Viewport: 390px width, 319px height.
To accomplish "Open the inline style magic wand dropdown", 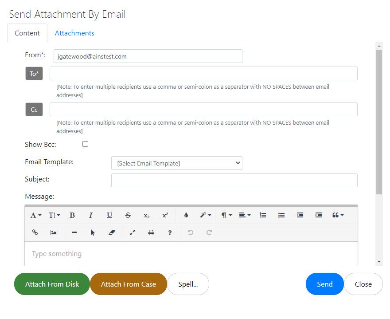I will click(x=206, y=216).
